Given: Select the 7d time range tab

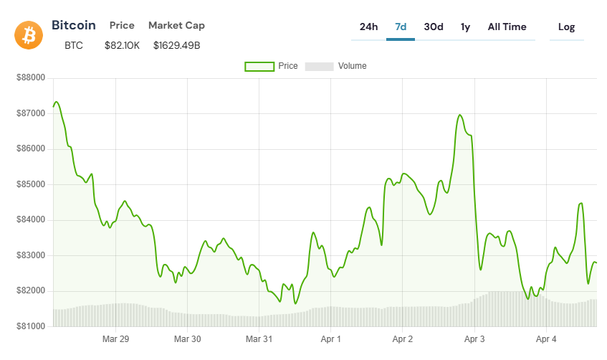Looking at the screenshot, I should pos(401,27).
